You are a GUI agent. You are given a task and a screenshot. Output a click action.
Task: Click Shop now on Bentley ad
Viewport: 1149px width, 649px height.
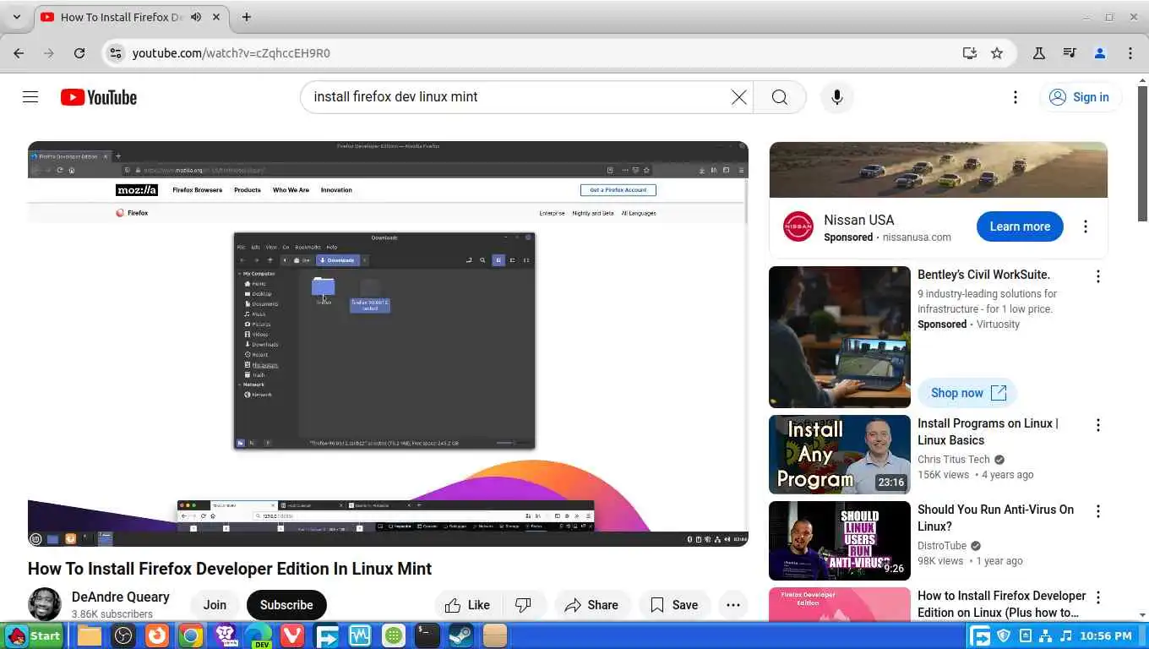(x=968, y=393)
